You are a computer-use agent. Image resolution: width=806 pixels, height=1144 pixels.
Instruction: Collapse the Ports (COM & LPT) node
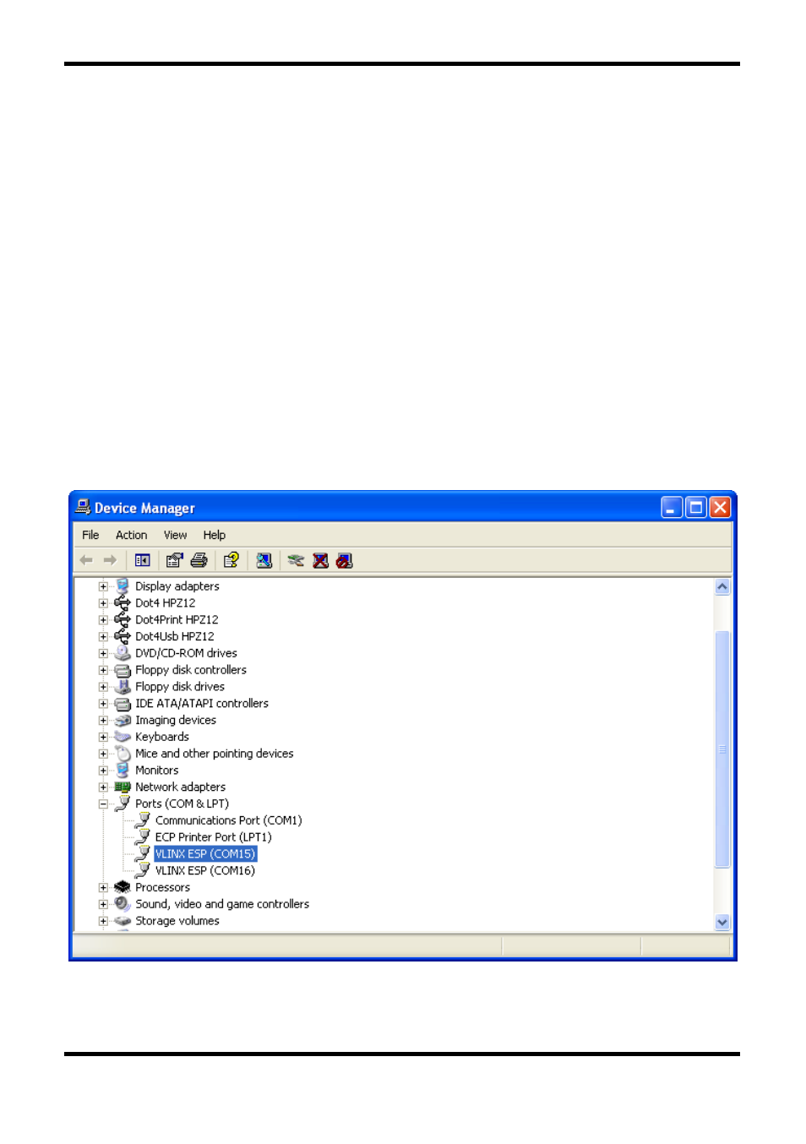click(x=103, y=804)
